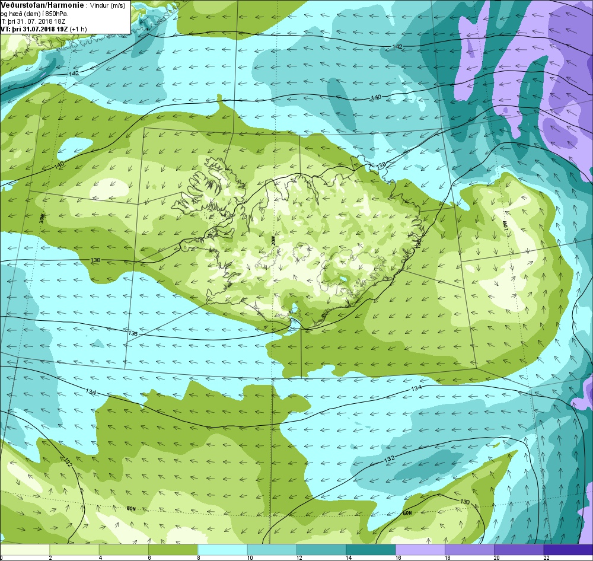This screenshot has width=593, height=561.
Task: Click the 'og hæð (dam) í 850hPa.' line
Action: click(35, 14)
